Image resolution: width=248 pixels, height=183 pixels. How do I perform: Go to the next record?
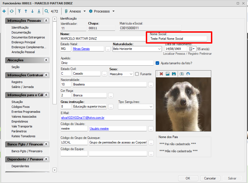tap(32, 11)
